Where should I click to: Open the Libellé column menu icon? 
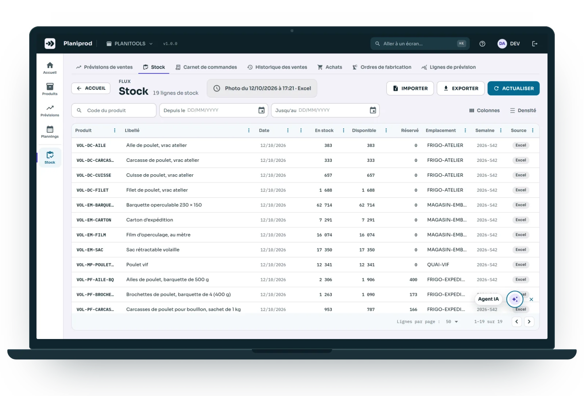249,130
